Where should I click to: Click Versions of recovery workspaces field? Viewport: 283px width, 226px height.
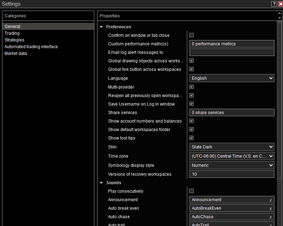point(232,174)
